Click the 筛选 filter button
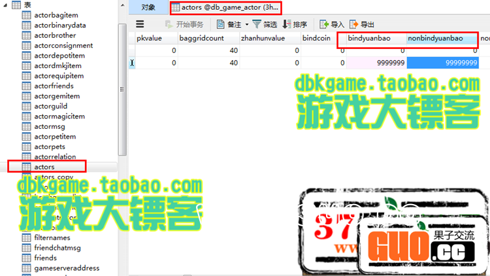This screenshot has height=276, width=490. pos(265,24)
